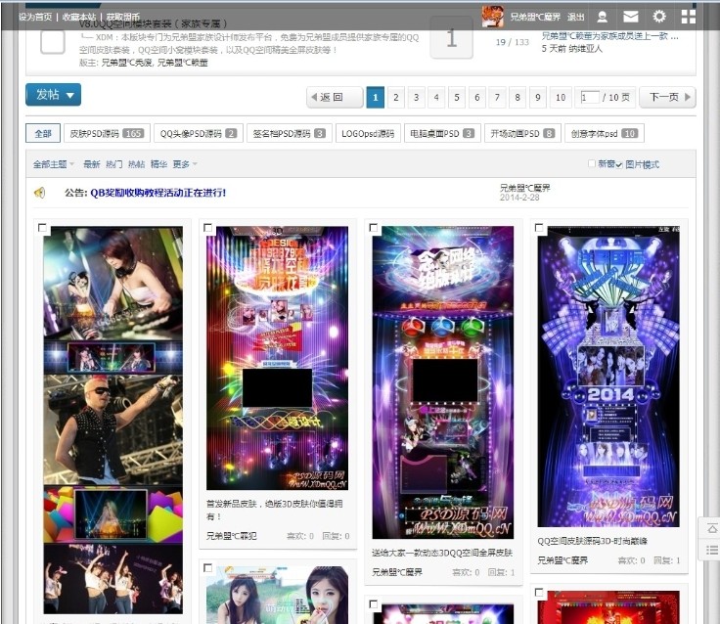Screen dimensions: 720x624
Task: Select the 签名档PSD源码 category tab
Action: (289, 134)
